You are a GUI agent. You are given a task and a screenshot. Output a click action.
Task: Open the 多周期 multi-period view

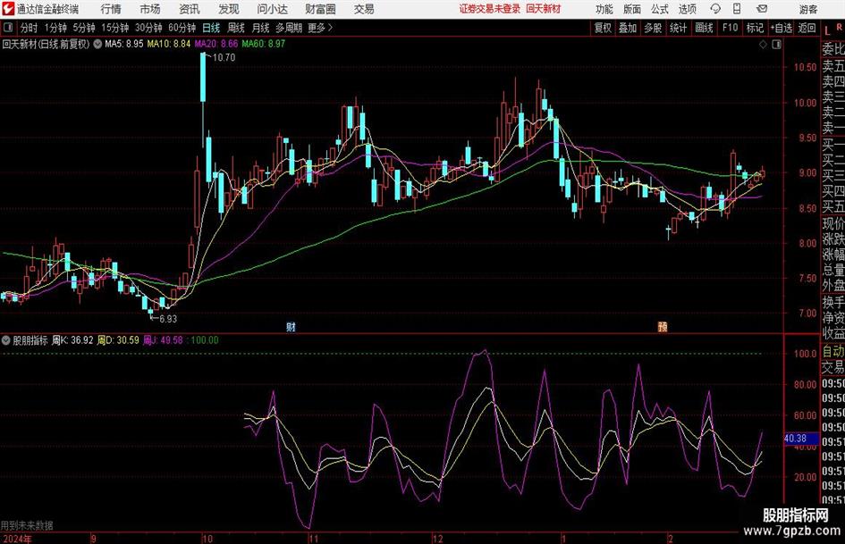(x=289, y=28)
